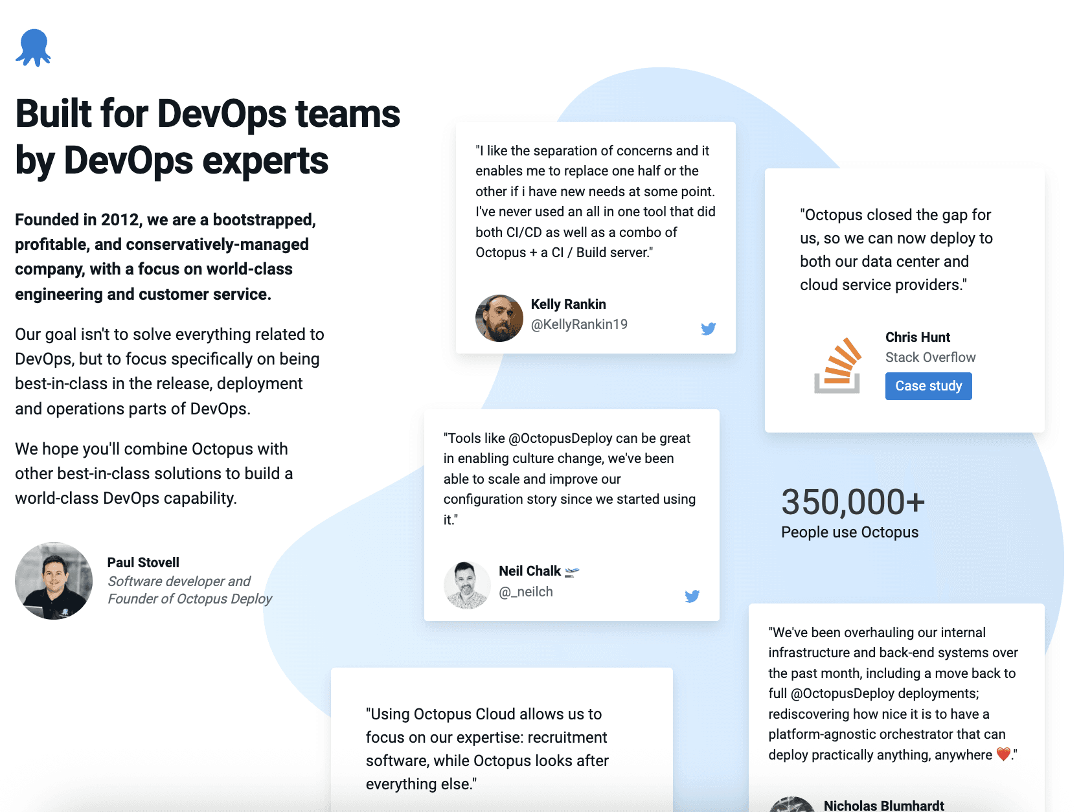The height and width of the screenshot is (812, 1092).
Task: Click the Paul Stovell name
Action: coord(143,563)
